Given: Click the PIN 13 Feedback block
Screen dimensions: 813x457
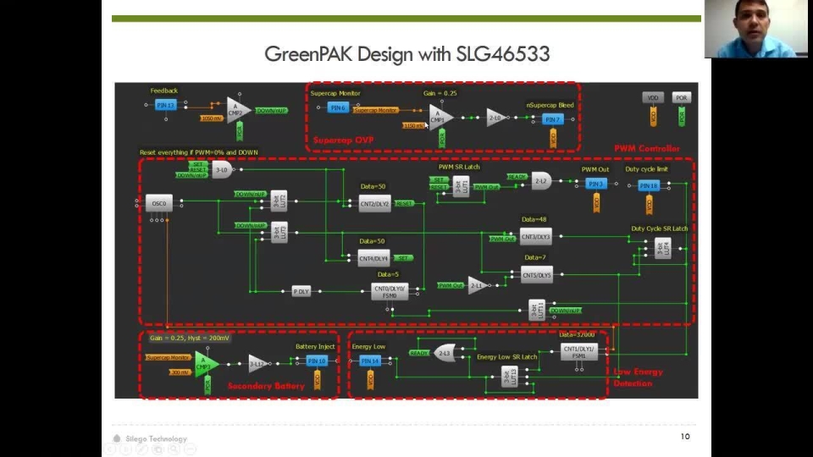Looking at the screenshot, I should pyautogui.click(x=165, y=105).
